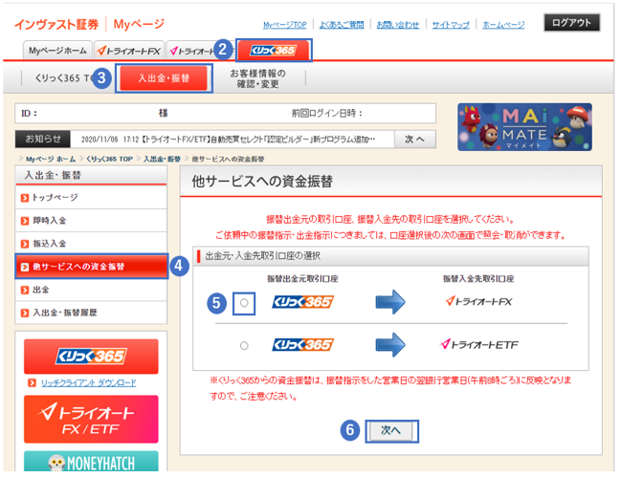Click the 他サービスへの資金振替 page heading
Screen dimensions: 621x477
(x=262, y=182)
